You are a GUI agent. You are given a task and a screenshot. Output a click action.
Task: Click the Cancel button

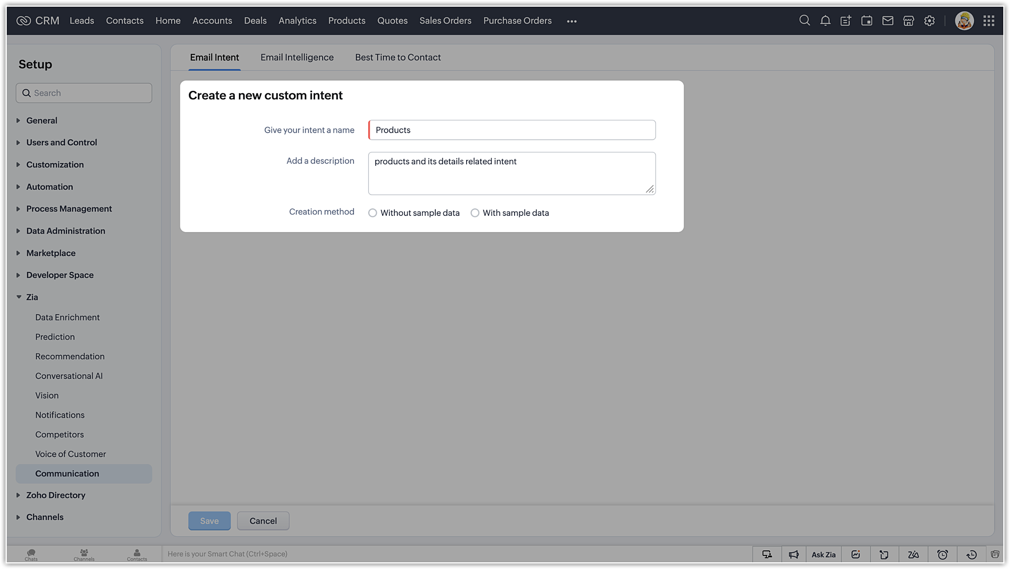(x=263, y=521)
